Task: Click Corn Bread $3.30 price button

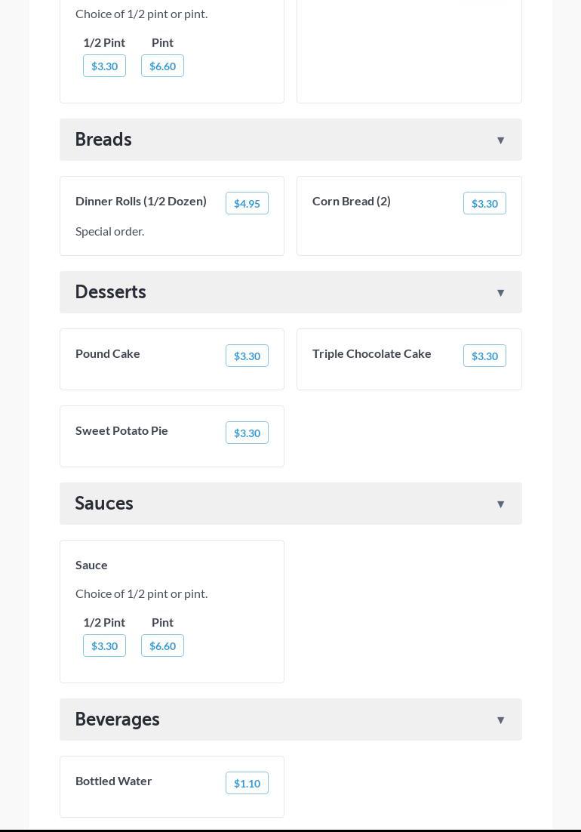Action: [484, 203]
